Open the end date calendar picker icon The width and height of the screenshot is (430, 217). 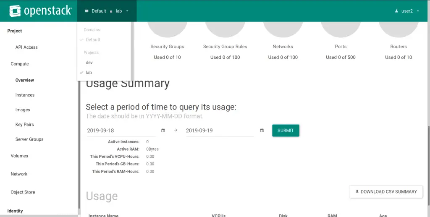click(x=262, y=131)
